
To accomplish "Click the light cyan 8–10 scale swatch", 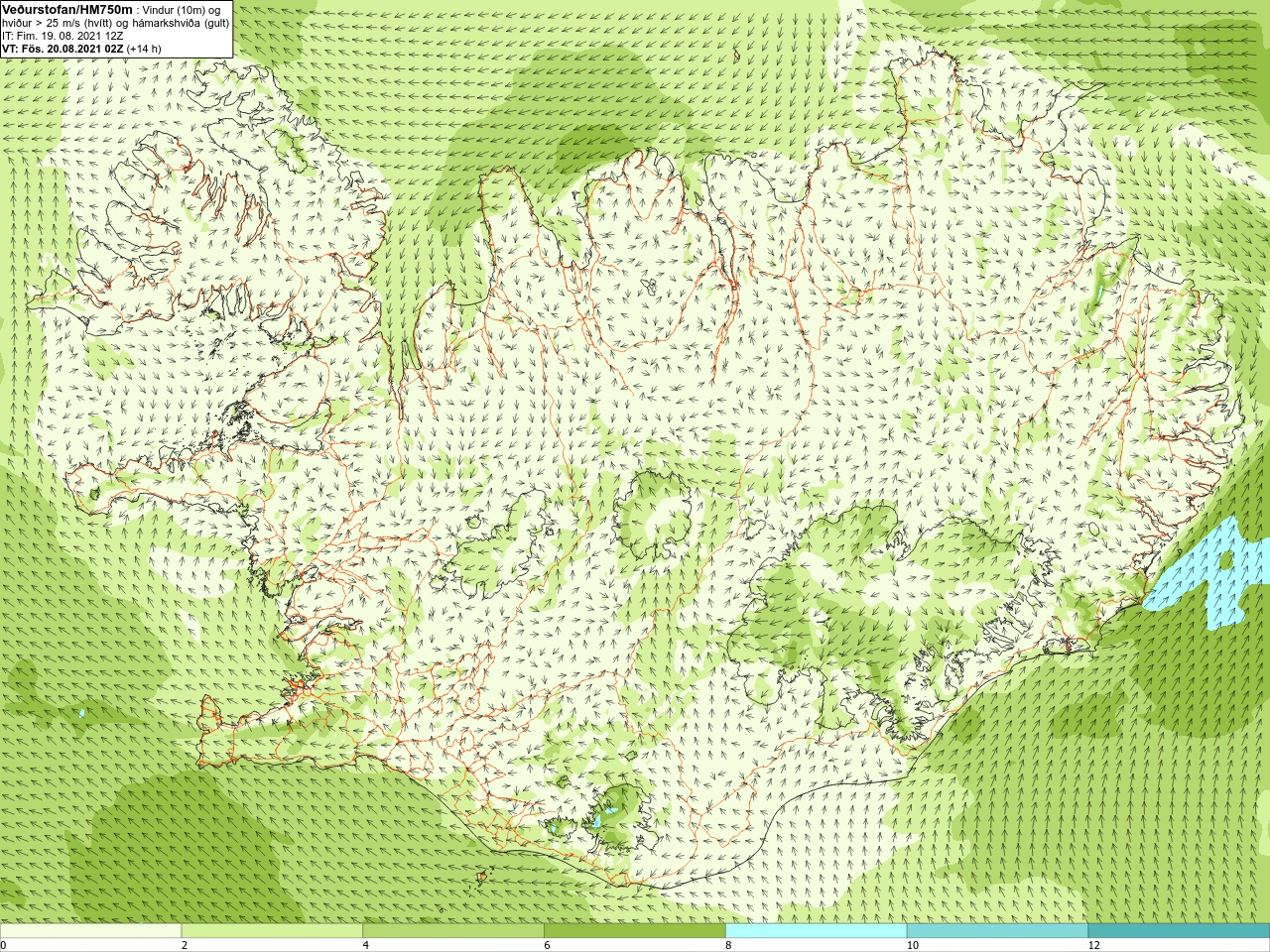I will [x=817, y=931].
